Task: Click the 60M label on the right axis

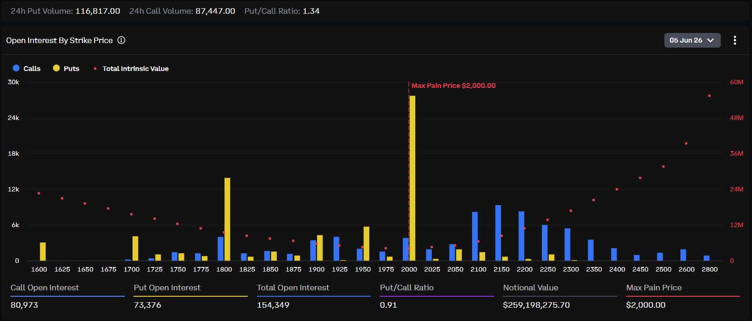Action: pyautogui.click(x=736, y=82)
